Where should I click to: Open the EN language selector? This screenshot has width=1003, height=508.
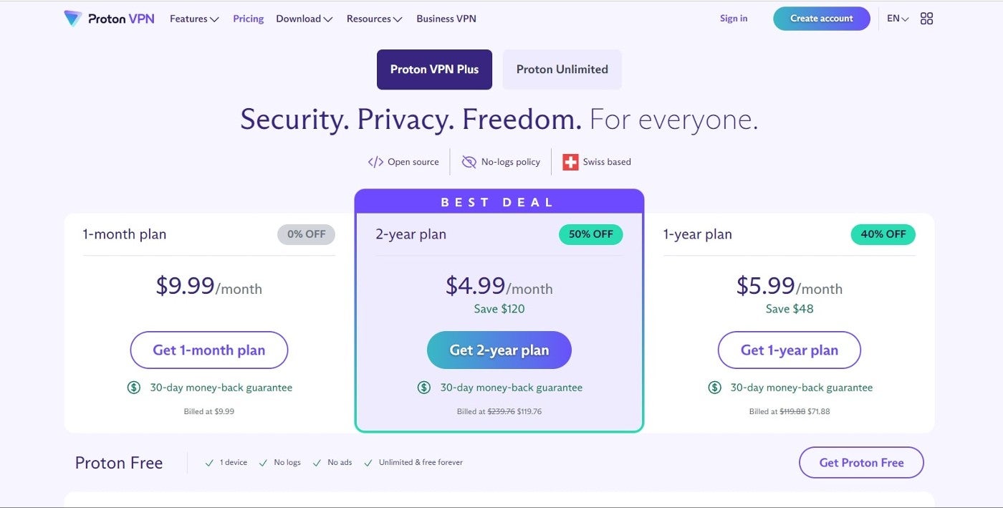(898, 19)
